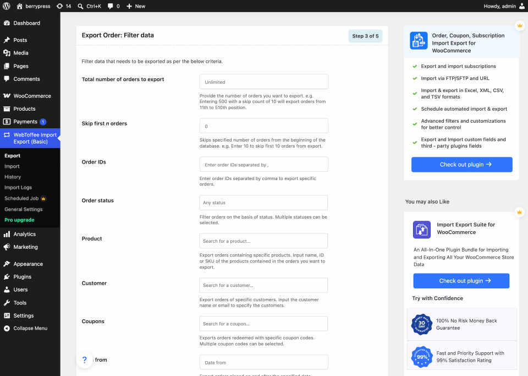Click the Order Coupon Subscription plugin logo
The width and height of the screenshot is (528, 376).
(419, 40)
